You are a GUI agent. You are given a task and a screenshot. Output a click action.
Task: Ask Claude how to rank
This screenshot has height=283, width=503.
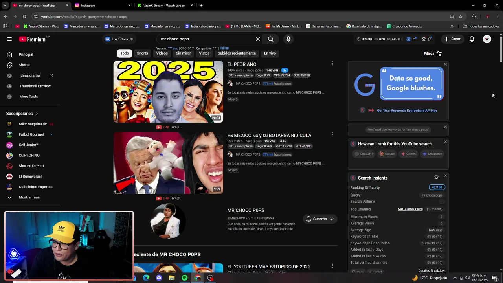click(387, 154)
